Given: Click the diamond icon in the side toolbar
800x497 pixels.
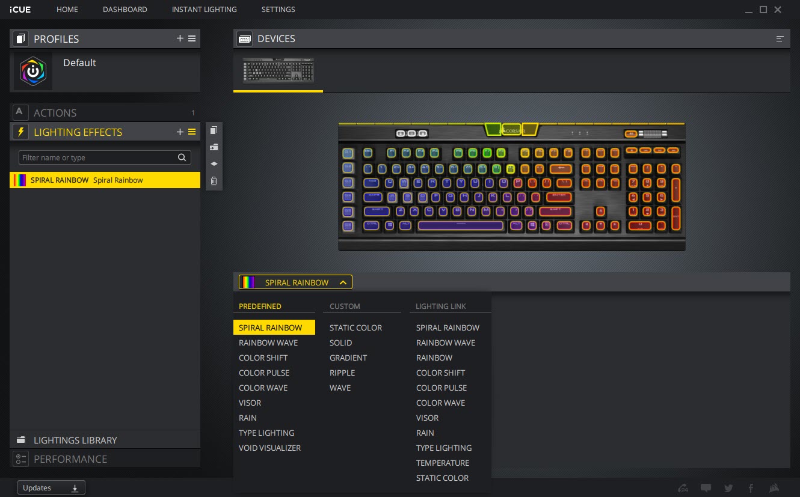Looking at the screenshot, I should pos(214,163).
